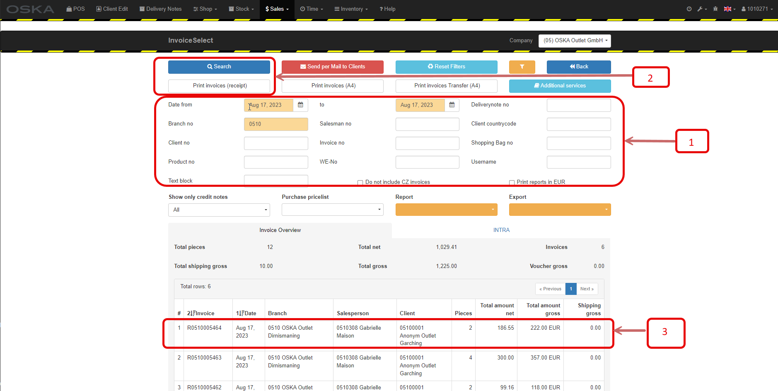Screen dimensions: 778x391
Task: Click the clock icon in the top bar
Action: [x=689, y=9]
